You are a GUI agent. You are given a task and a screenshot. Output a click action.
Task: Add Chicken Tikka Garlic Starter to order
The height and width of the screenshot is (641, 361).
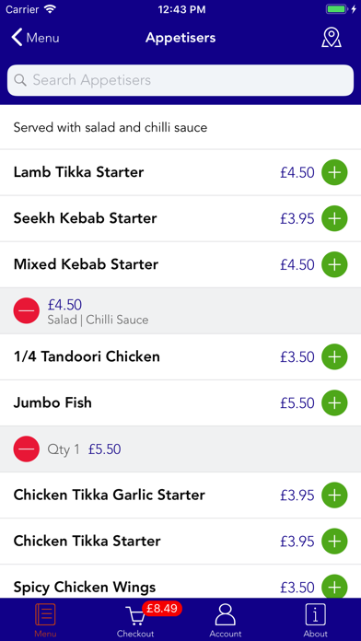(x=334, y=495)
